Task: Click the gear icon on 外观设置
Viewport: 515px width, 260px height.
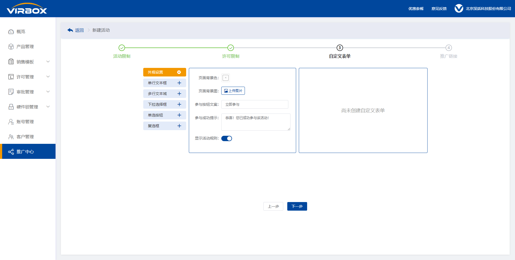Action: [179, 72]
